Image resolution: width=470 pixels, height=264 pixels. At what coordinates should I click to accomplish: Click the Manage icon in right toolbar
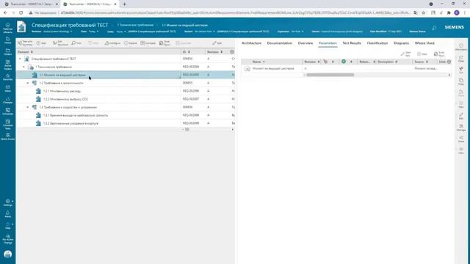point(461,128)
